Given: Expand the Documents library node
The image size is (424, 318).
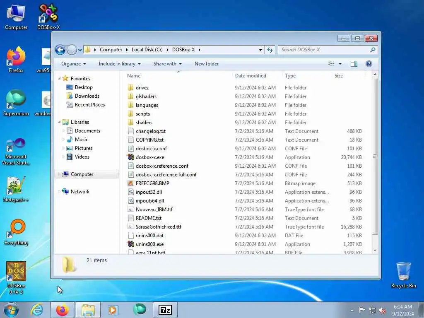Looking at the screenshot, I should [x=64, y=131].
